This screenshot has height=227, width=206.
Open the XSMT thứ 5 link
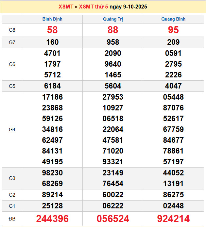point(94,7)
